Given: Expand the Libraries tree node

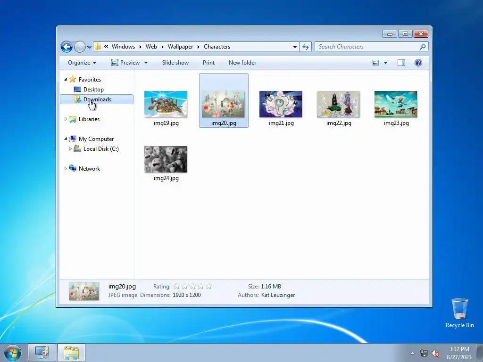Looking at the screenshot, I should [x=66, y=119].
